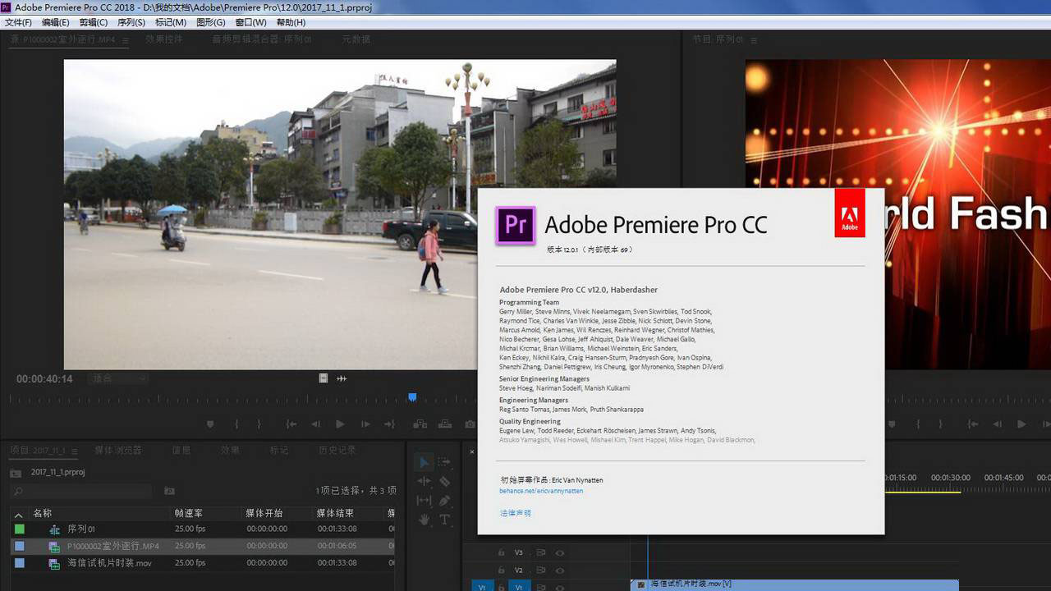Sort project items by 名称 column

pyautogui.click(x=43, y=514)
